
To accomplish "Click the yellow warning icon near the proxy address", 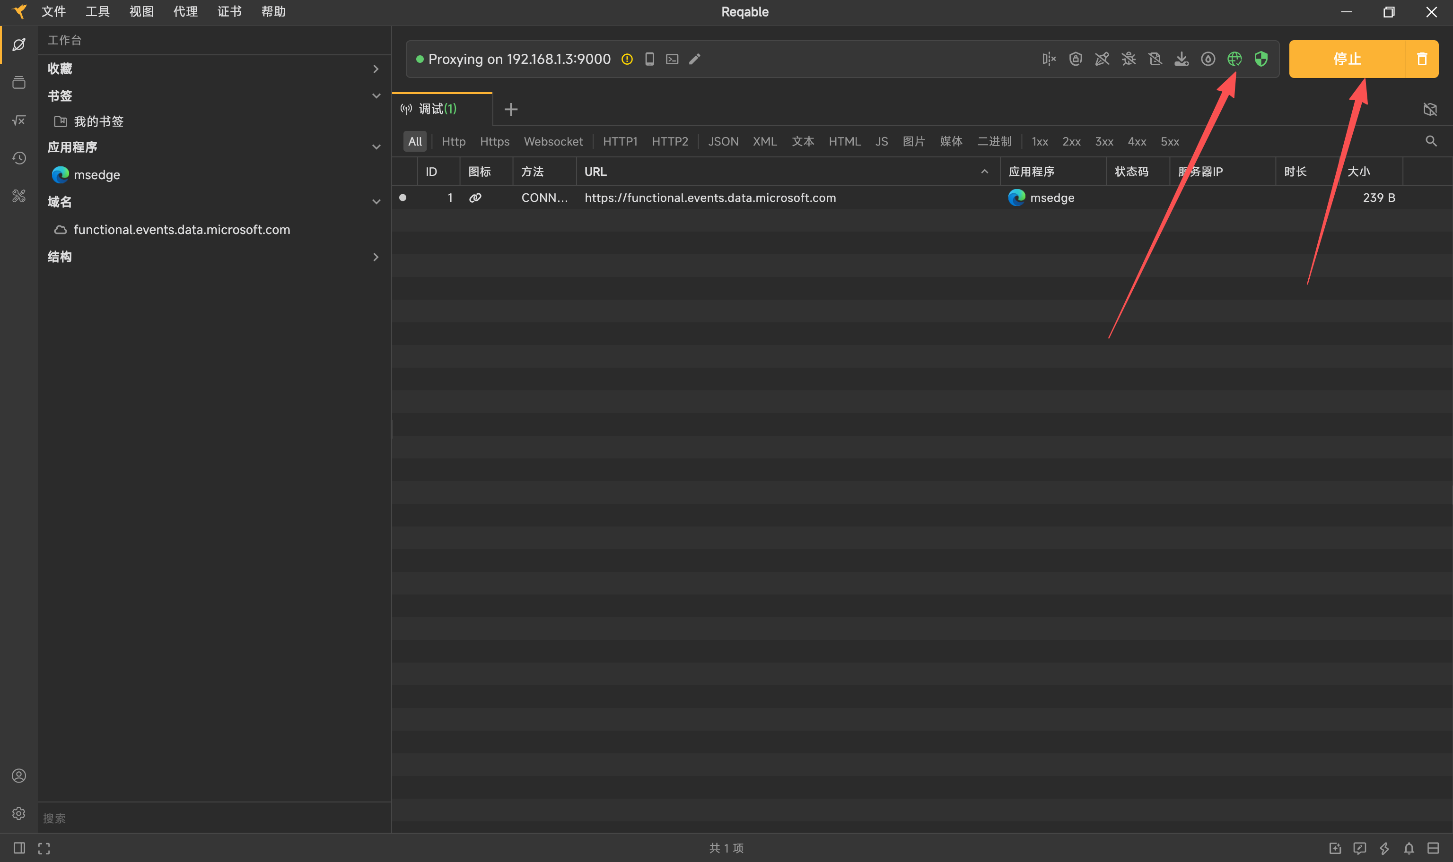I will tap(627, 59).
